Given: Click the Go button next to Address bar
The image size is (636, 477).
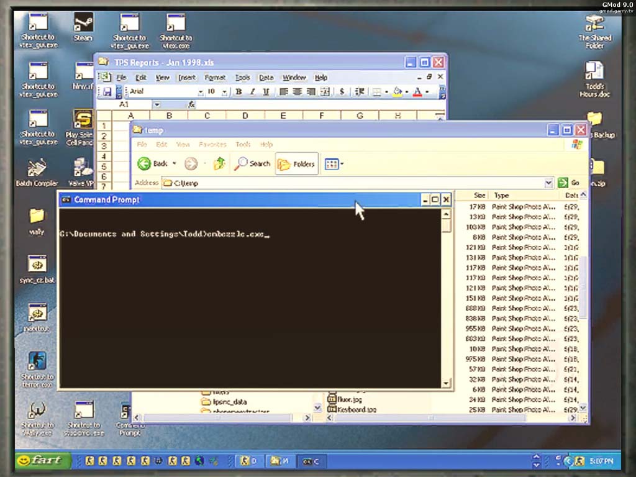Looking at the screenshot, I should point(569,183).
